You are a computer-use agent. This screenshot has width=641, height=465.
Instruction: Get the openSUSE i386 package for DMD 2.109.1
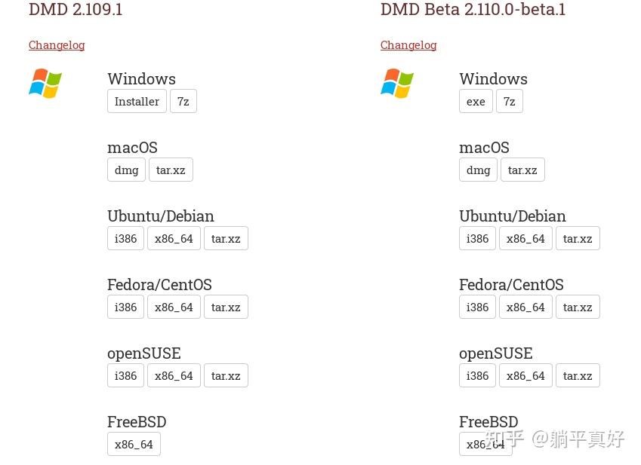pos(125,375)
